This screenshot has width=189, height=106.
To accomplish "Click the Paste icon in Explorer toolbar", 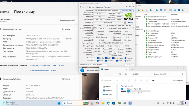I will (129, 81).
